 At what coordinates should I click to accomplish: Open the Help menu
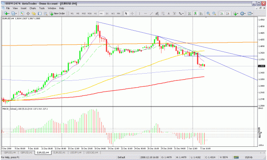[x=62, y=8]
